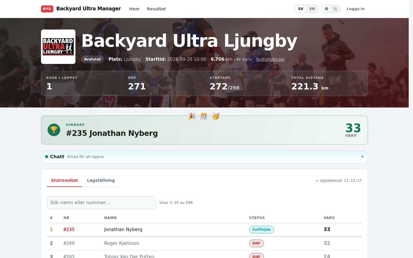Click the DNF badge for Roger Kjellsson
The height and width of the screenshot is (258, 413).
click(x=256, y=243)
